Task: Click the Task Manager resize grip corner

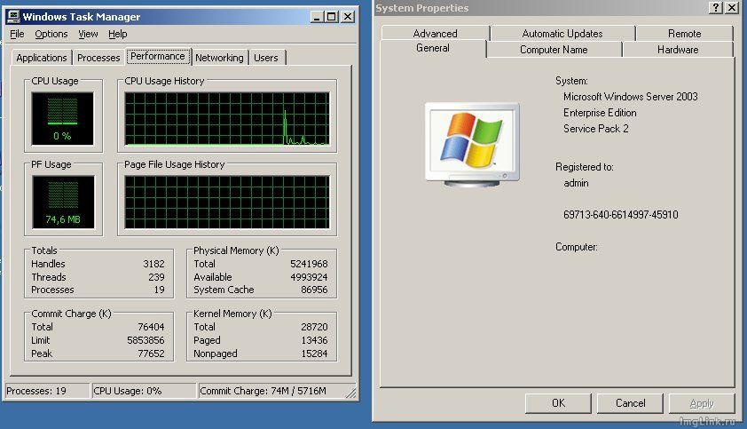Action: 351,393
